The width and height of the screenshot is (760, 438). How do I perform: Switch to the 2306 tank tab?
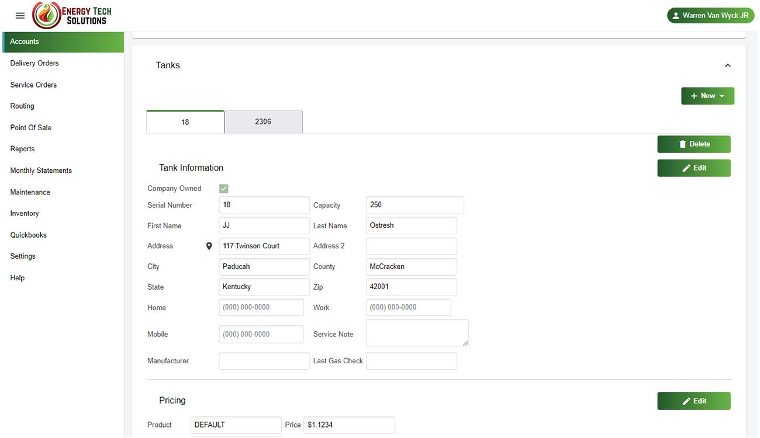coord(263,122)
